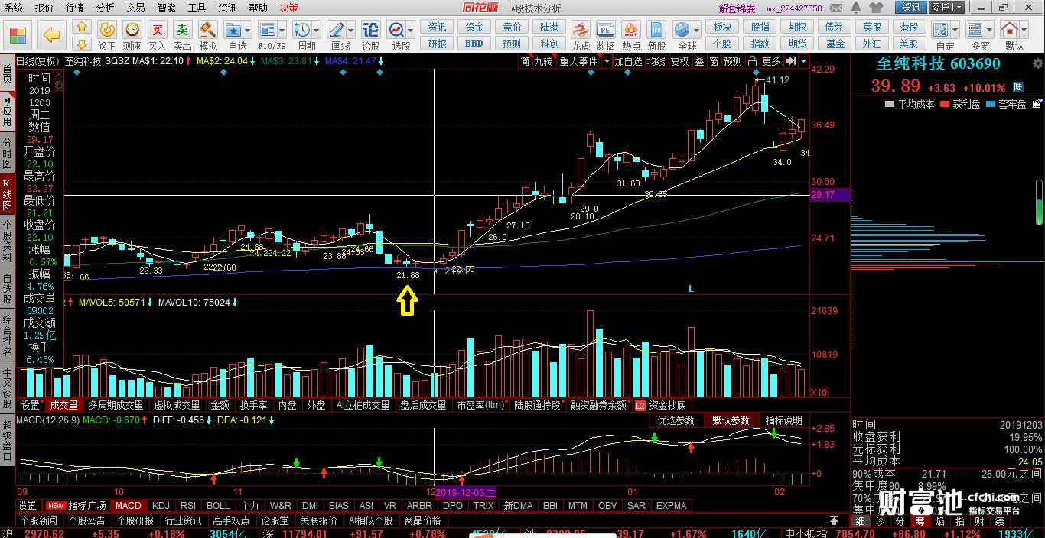Expand the 选股 dropdown arrow
Screen dimensions: 1045x538
point(410,31)
